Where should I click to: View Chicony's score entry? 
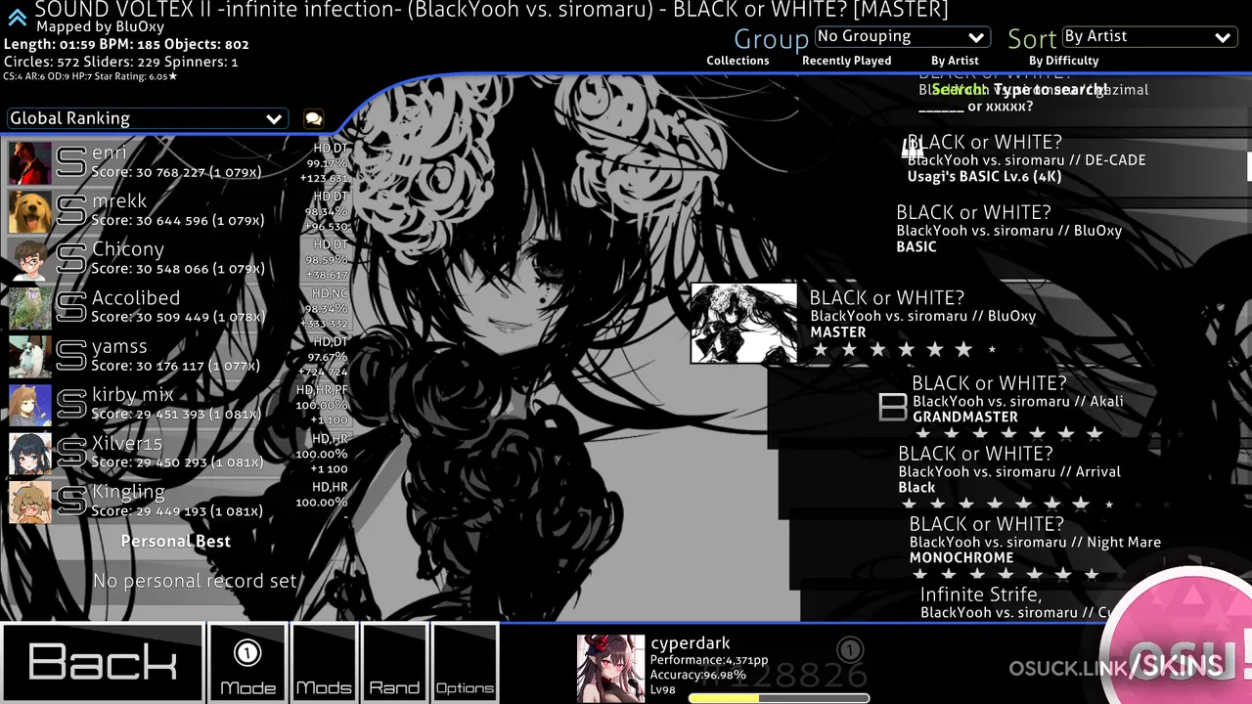coord(178,259)
